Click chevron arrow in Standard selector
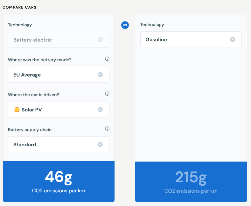Image resolution: width=251 pixels, height=206 pixels. click(100, 144)
